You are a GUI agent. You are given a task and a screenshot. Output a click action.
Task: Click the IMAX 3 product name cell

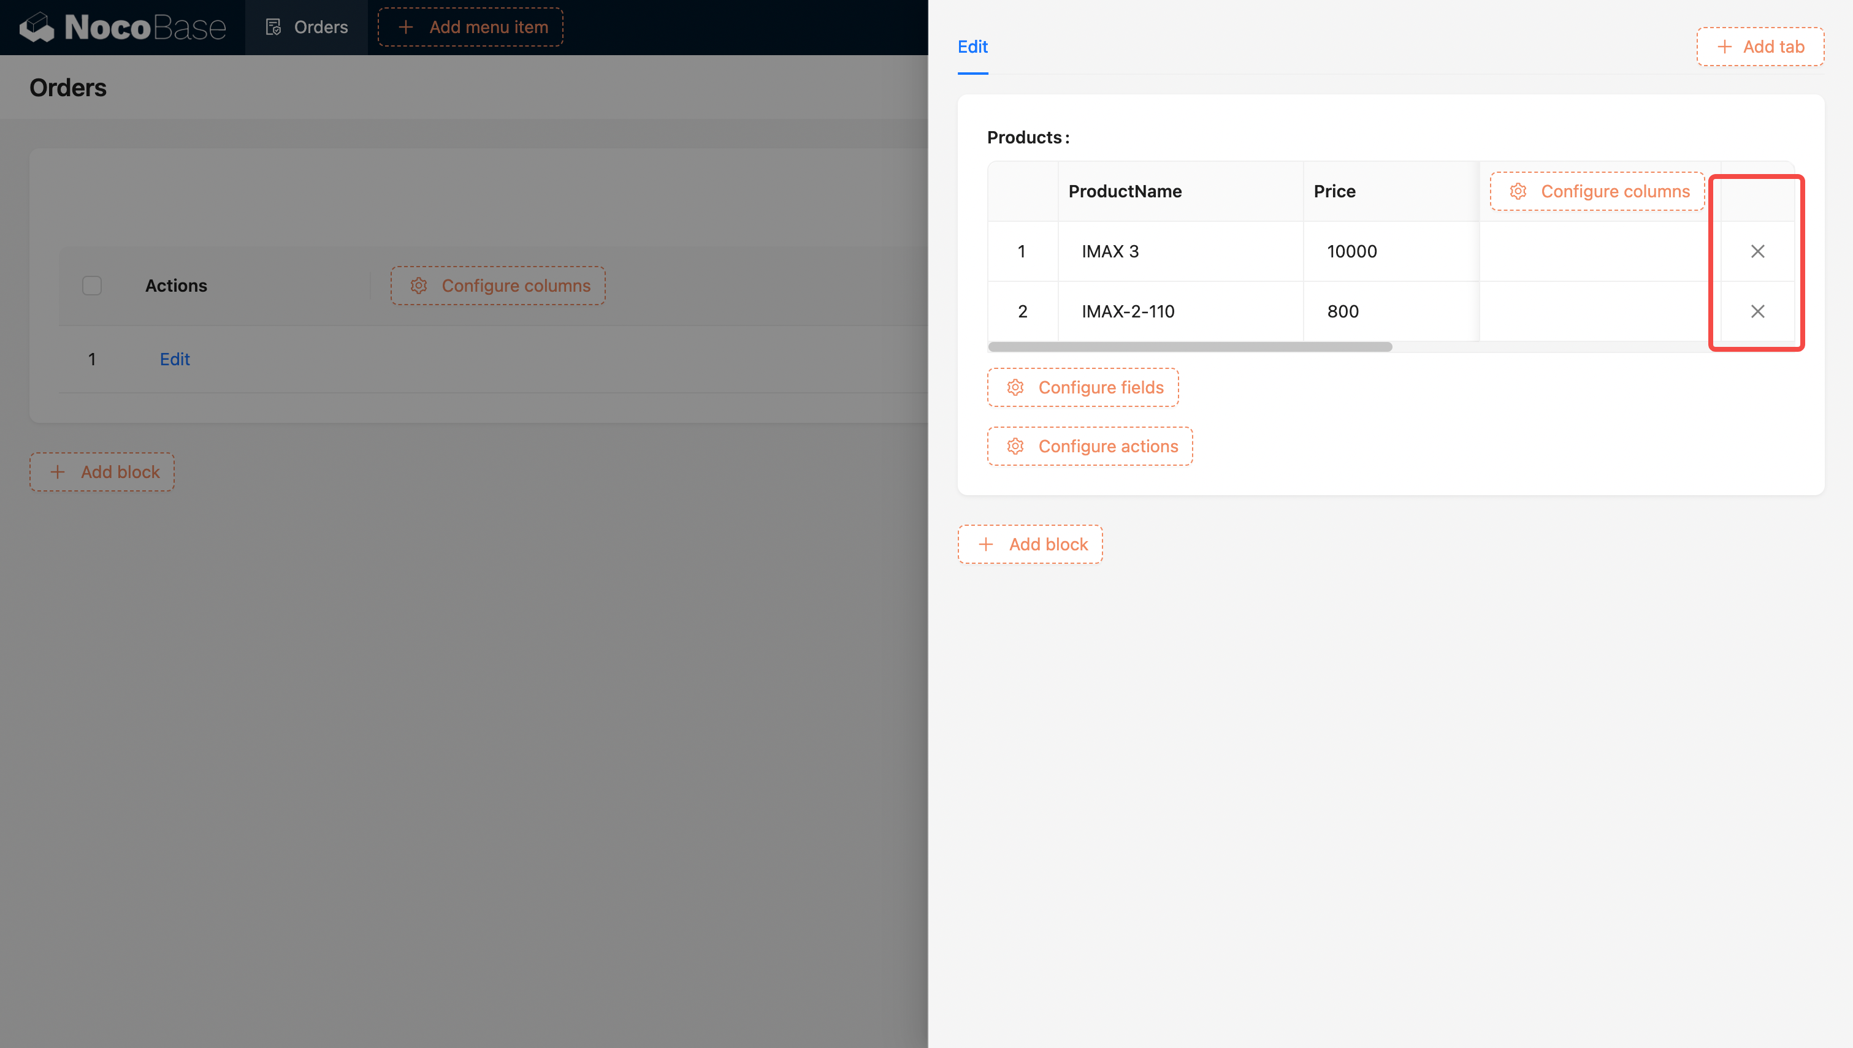tap(1109, 251)
